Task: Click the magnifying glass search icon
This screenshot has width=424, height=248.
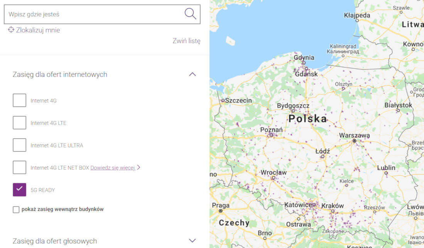Action: coord(190,14)
